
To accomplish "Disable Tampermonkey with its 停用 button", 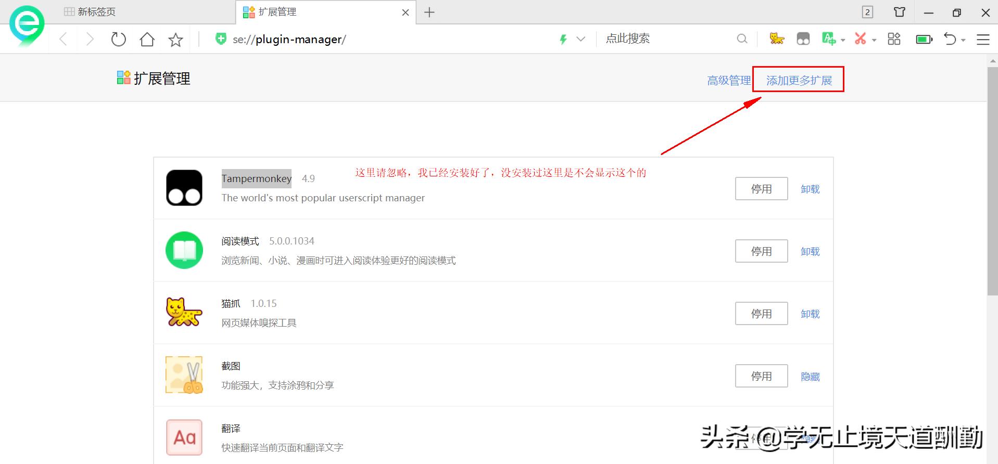I will point(761,189).
